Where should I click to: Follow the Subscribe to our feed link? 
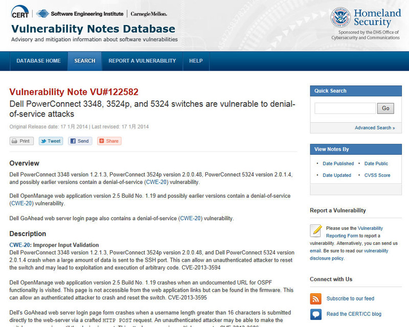[x=350, y=298]
